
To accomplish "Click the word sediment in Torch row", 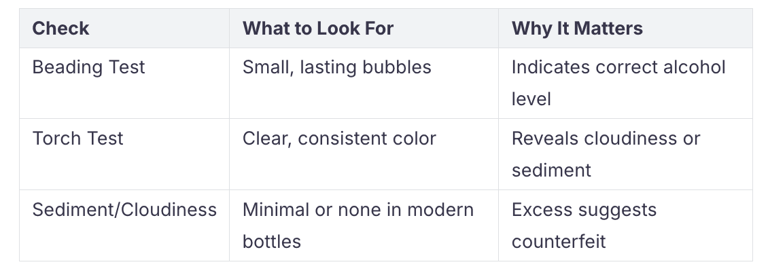I will 551,170.
